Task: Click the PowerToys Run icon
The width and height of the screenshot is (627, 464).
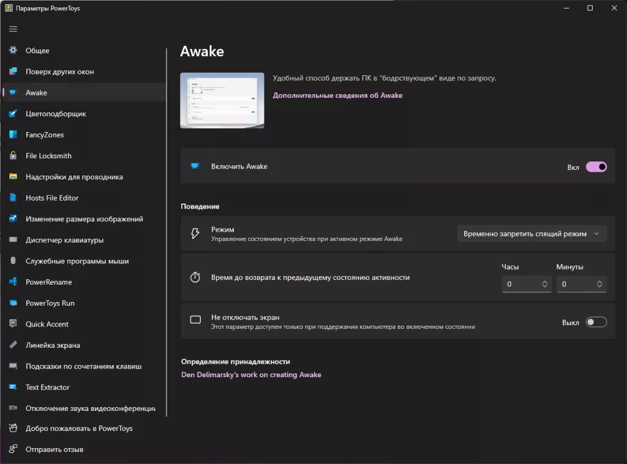Action: coord(13,303)
